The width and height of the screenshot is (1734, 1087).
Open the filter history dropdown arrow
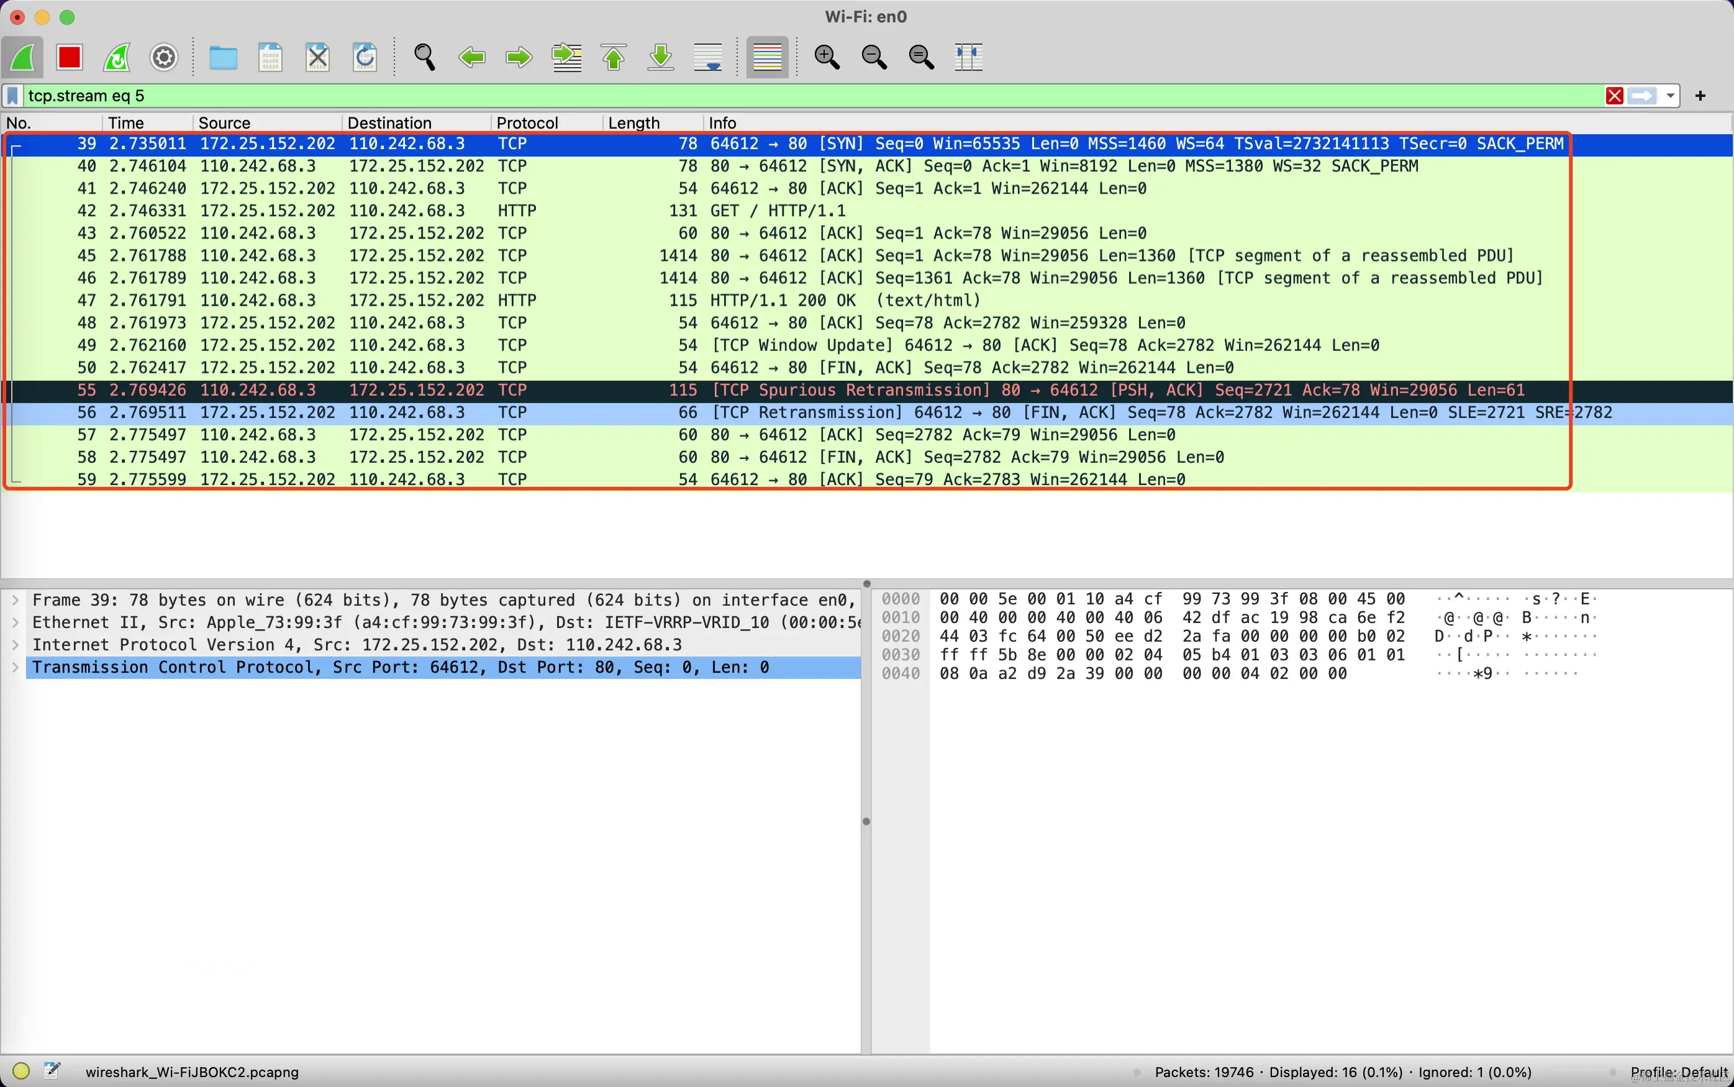(1670, 96)
